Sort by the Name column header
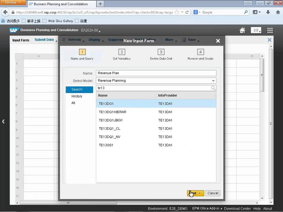 (126, 95)
